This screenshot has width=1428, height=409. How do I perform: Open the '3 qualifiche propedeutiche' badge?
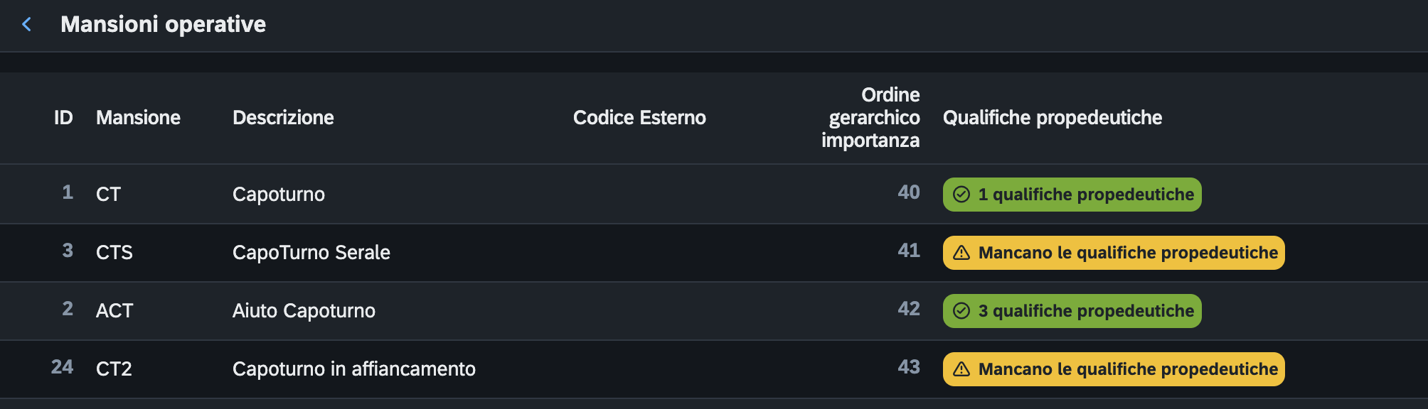pos(1072,311)
